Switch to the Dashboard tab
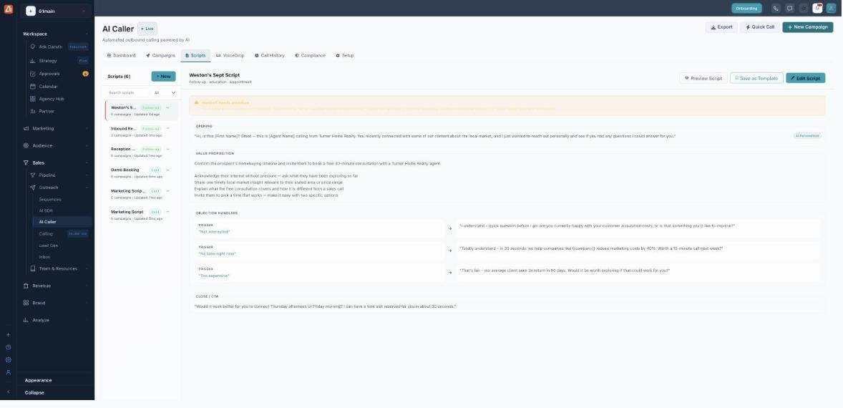This screenshot has height=408, width=843. tap(122, 55)
